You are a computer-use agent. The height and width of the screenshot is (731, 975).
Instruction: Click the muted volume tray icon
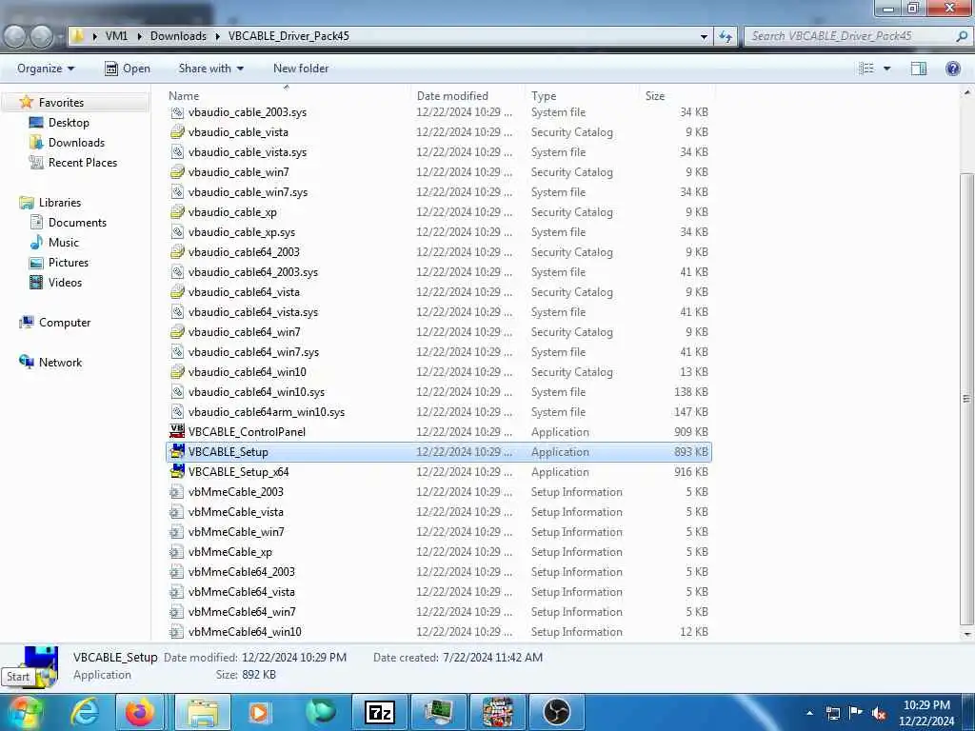pos(879,713)
